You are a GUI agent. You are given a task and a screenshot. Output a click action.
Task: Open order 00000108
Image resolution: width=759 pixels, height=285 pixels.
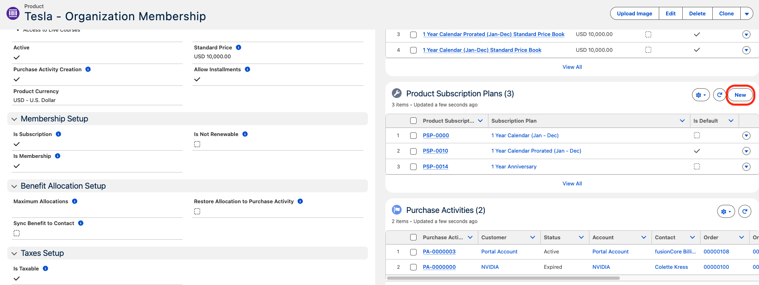pos(716,252)
